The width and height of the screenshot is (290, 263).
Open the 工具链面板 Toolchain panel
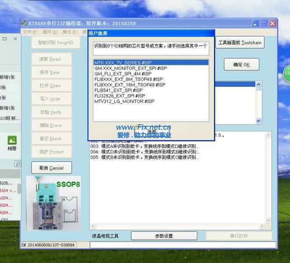pos(240,43)
